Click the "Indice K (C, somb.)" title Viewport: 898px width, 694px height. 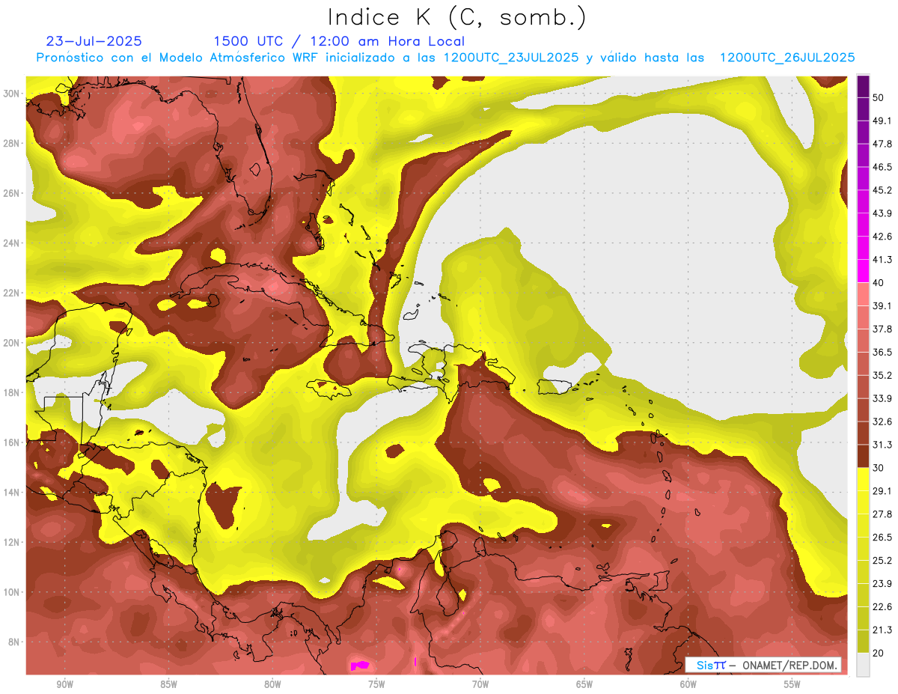(x=456, y=16)
